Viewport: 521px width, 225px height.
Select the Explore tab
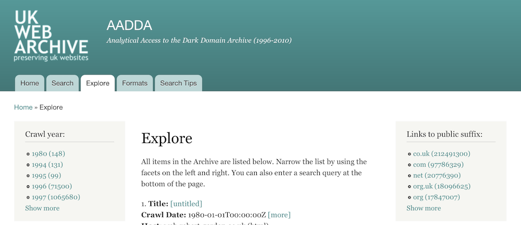click(x=97, y=83)
